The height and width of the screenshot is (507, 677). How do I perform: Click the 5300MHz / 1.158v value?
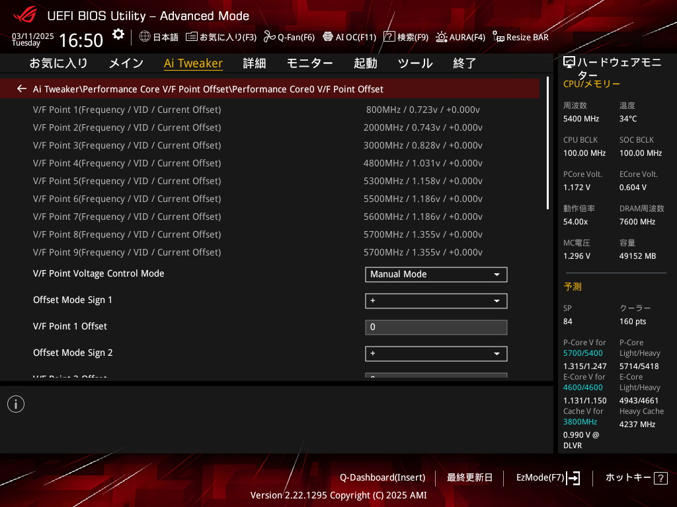click(422, 181)
